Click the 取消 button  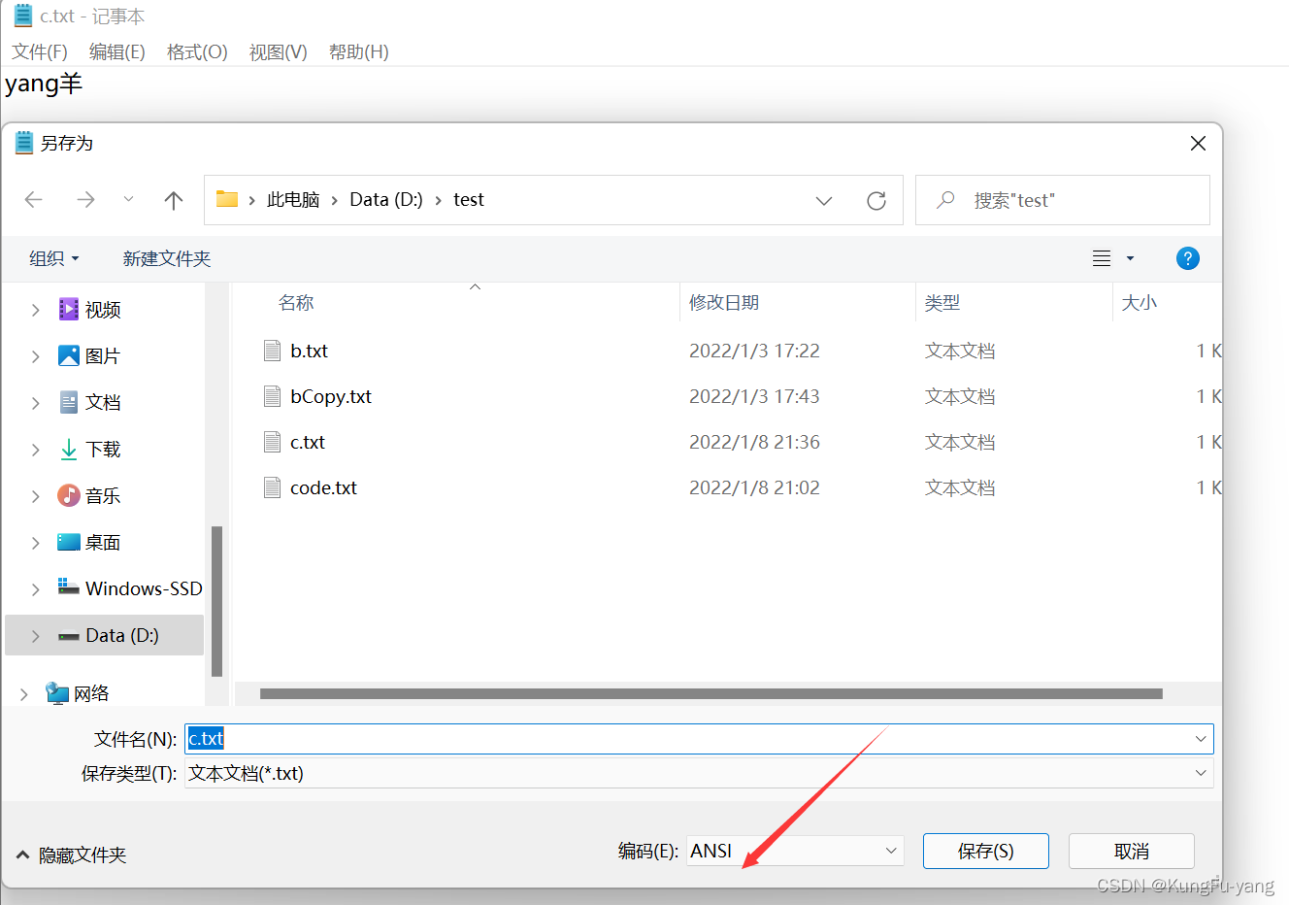click(x=1132, y=852)
